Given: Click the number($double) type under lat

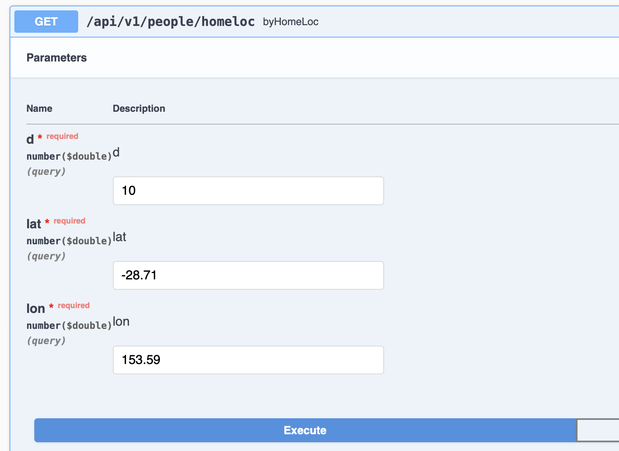Looking at the screenshot, I should (x=69, y=241).
